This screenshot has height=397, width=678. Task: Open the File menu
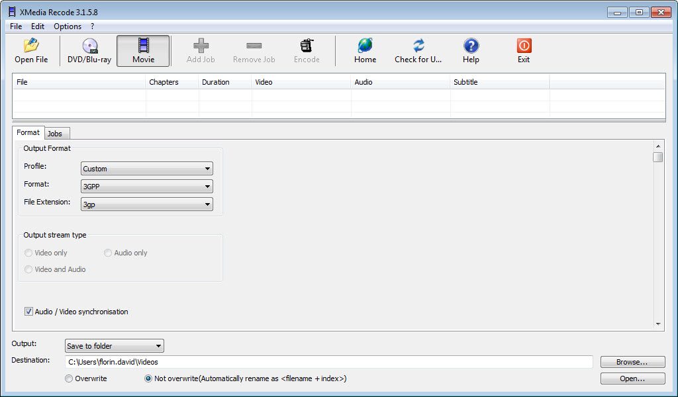16,26
